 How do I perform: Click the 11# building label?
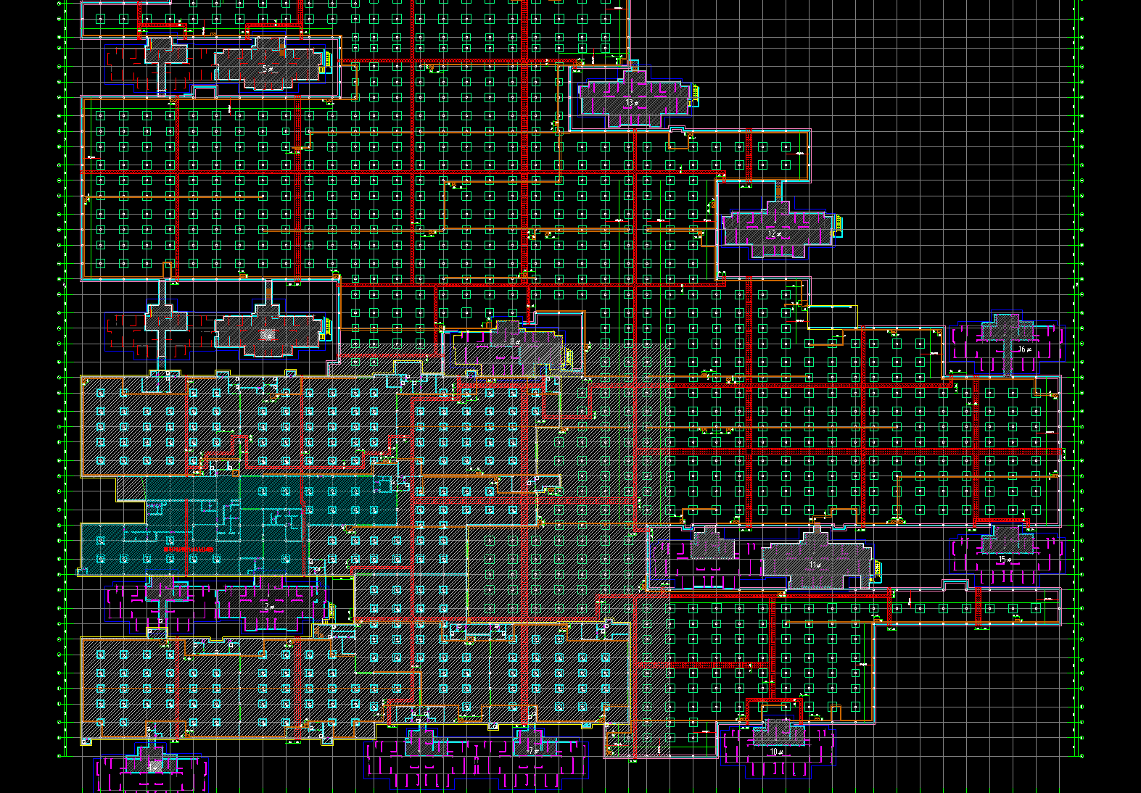pyautogui.click(x=815, y=565)
